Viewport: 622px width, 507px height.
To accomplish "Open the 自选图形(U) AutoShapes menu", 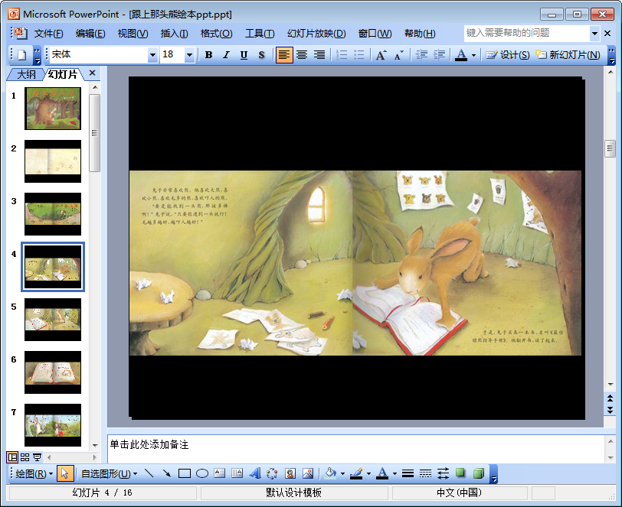I will coord(109,473).
